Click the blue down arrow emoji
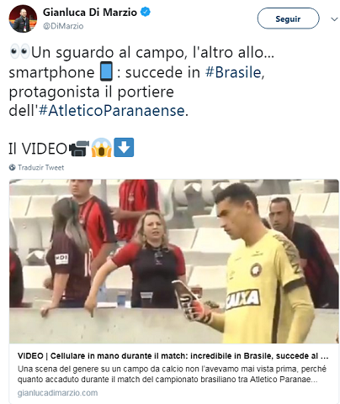 [124, 147]
